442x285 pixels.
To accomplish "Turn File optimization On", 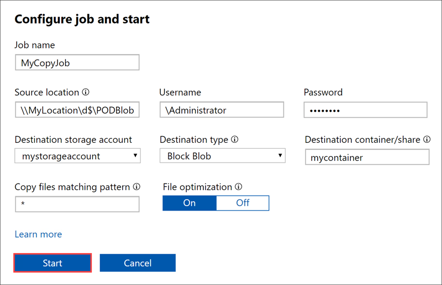I will click(189, 203).
